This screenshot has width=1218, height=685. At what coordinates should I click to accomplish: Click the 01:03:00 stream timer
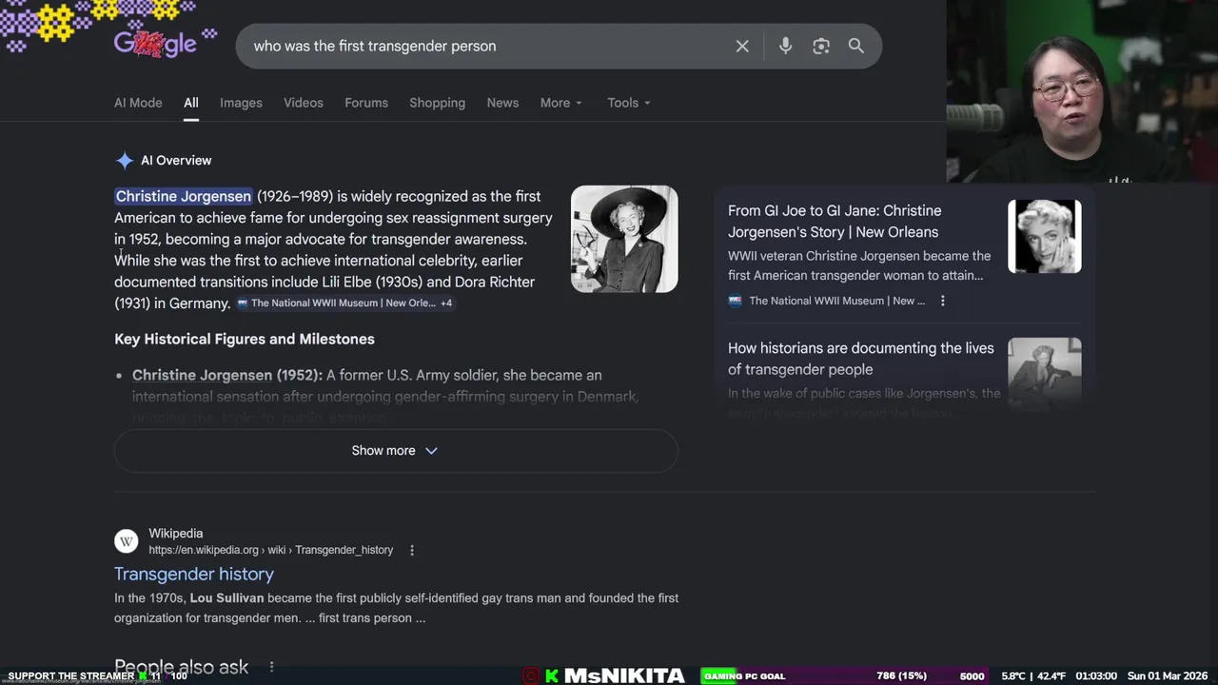[x=1097, y=676]
